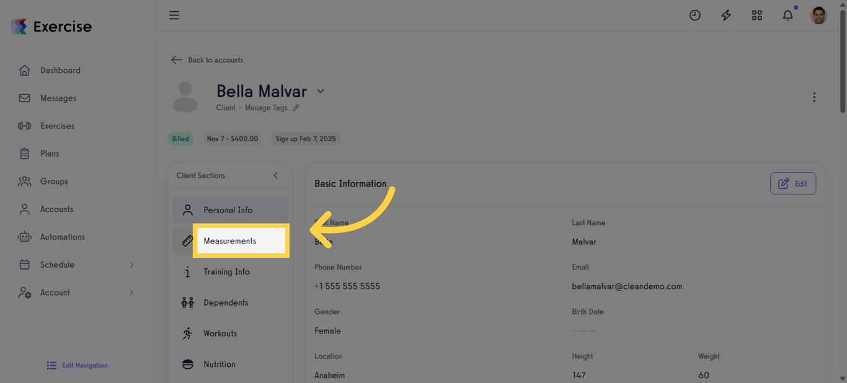Open the lightning quick actions icon
847x383 pixels.
click(x=726, y=15)
